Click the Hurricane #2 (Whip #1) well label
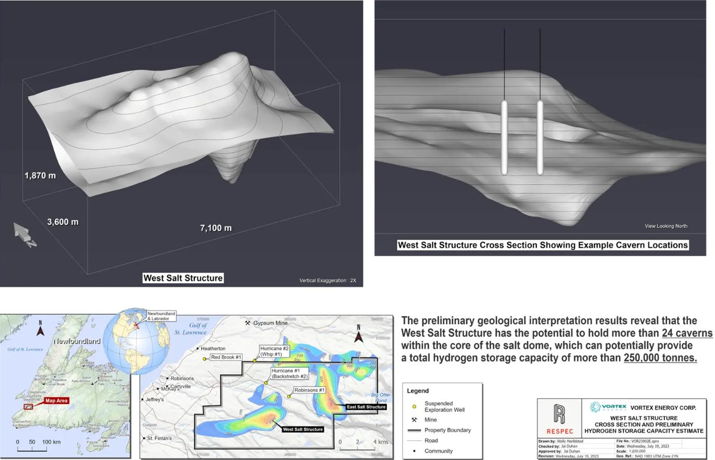Image resolution: width=715 pixels, height=460 pixels. point(274,351)
